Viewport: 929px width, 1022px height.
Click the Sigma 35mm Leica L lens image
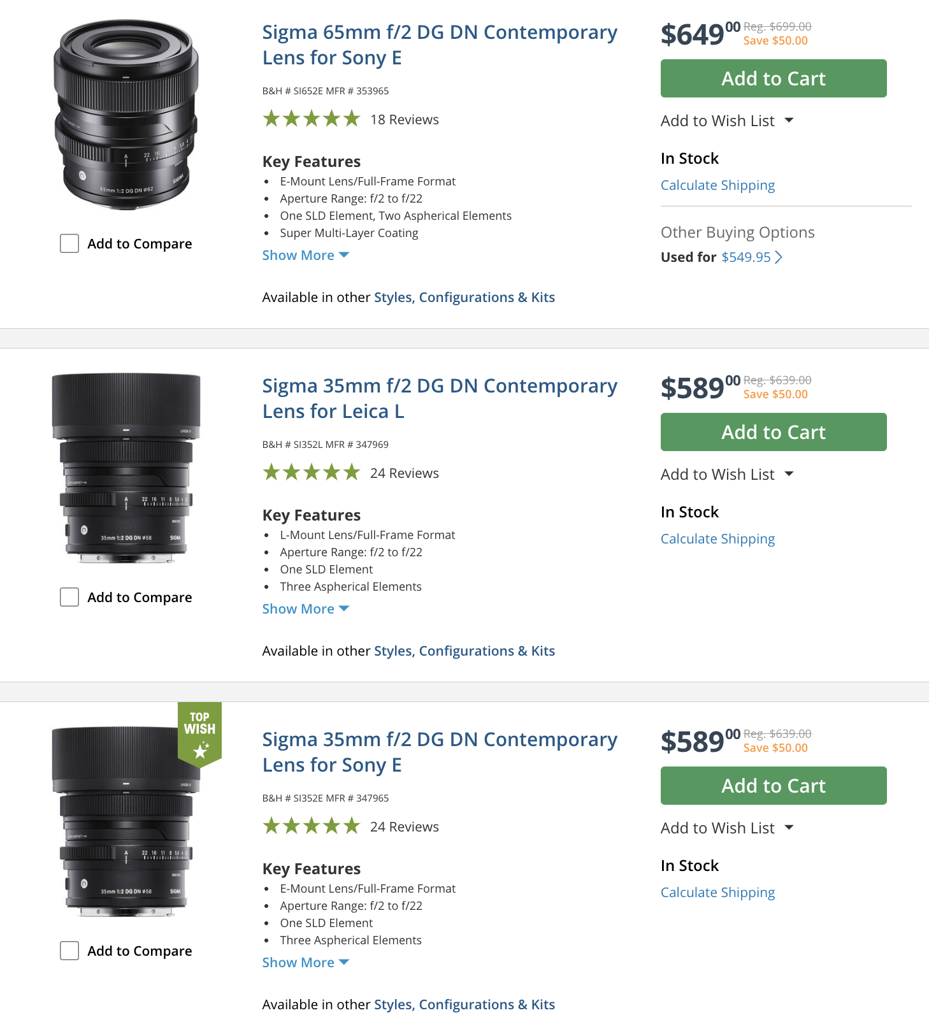coord(126,468)
